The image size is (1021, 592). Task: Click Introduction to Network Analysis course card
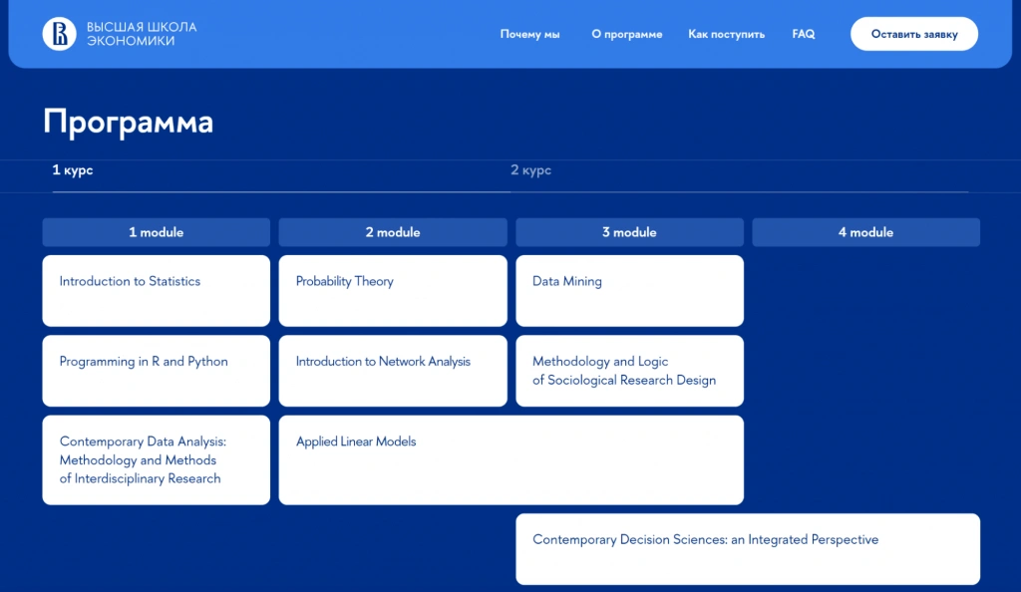click(392, 370)
